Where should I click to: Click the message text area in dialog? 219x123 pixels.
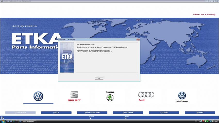(107, 57)
